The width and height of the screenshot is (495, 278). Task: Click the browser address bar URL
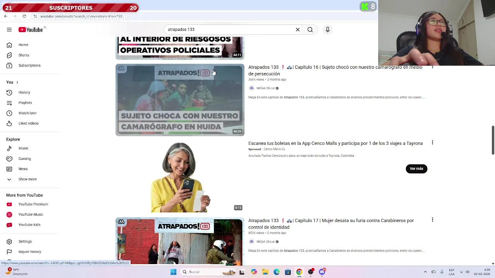coord(81,16)
